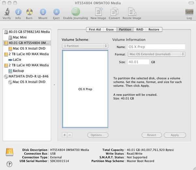The height and width of the screenshot is (170, 196).
Task: Select the 2 TB LaCie disk above Backup
Action: coord(27,65)
